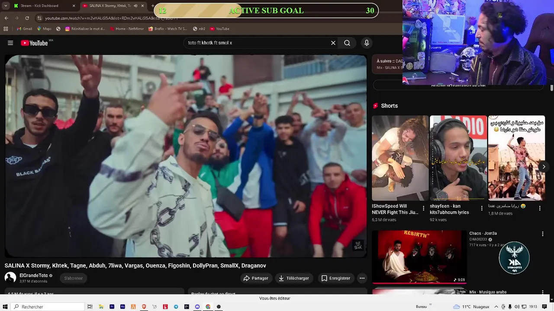554x311 pixels.
Task: Reload the page in the browser
Action: pyautogui.click(x=27, y=18)
